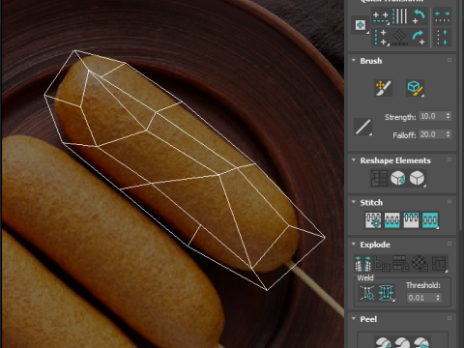Viewport: 464px width, 348px height.
Task: Click Relax Custom in Reshape Elements
Action: pos(418,178)
